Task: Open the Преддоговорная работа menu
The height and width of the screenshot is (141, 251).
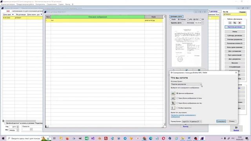Action: (x=25, y=4)
